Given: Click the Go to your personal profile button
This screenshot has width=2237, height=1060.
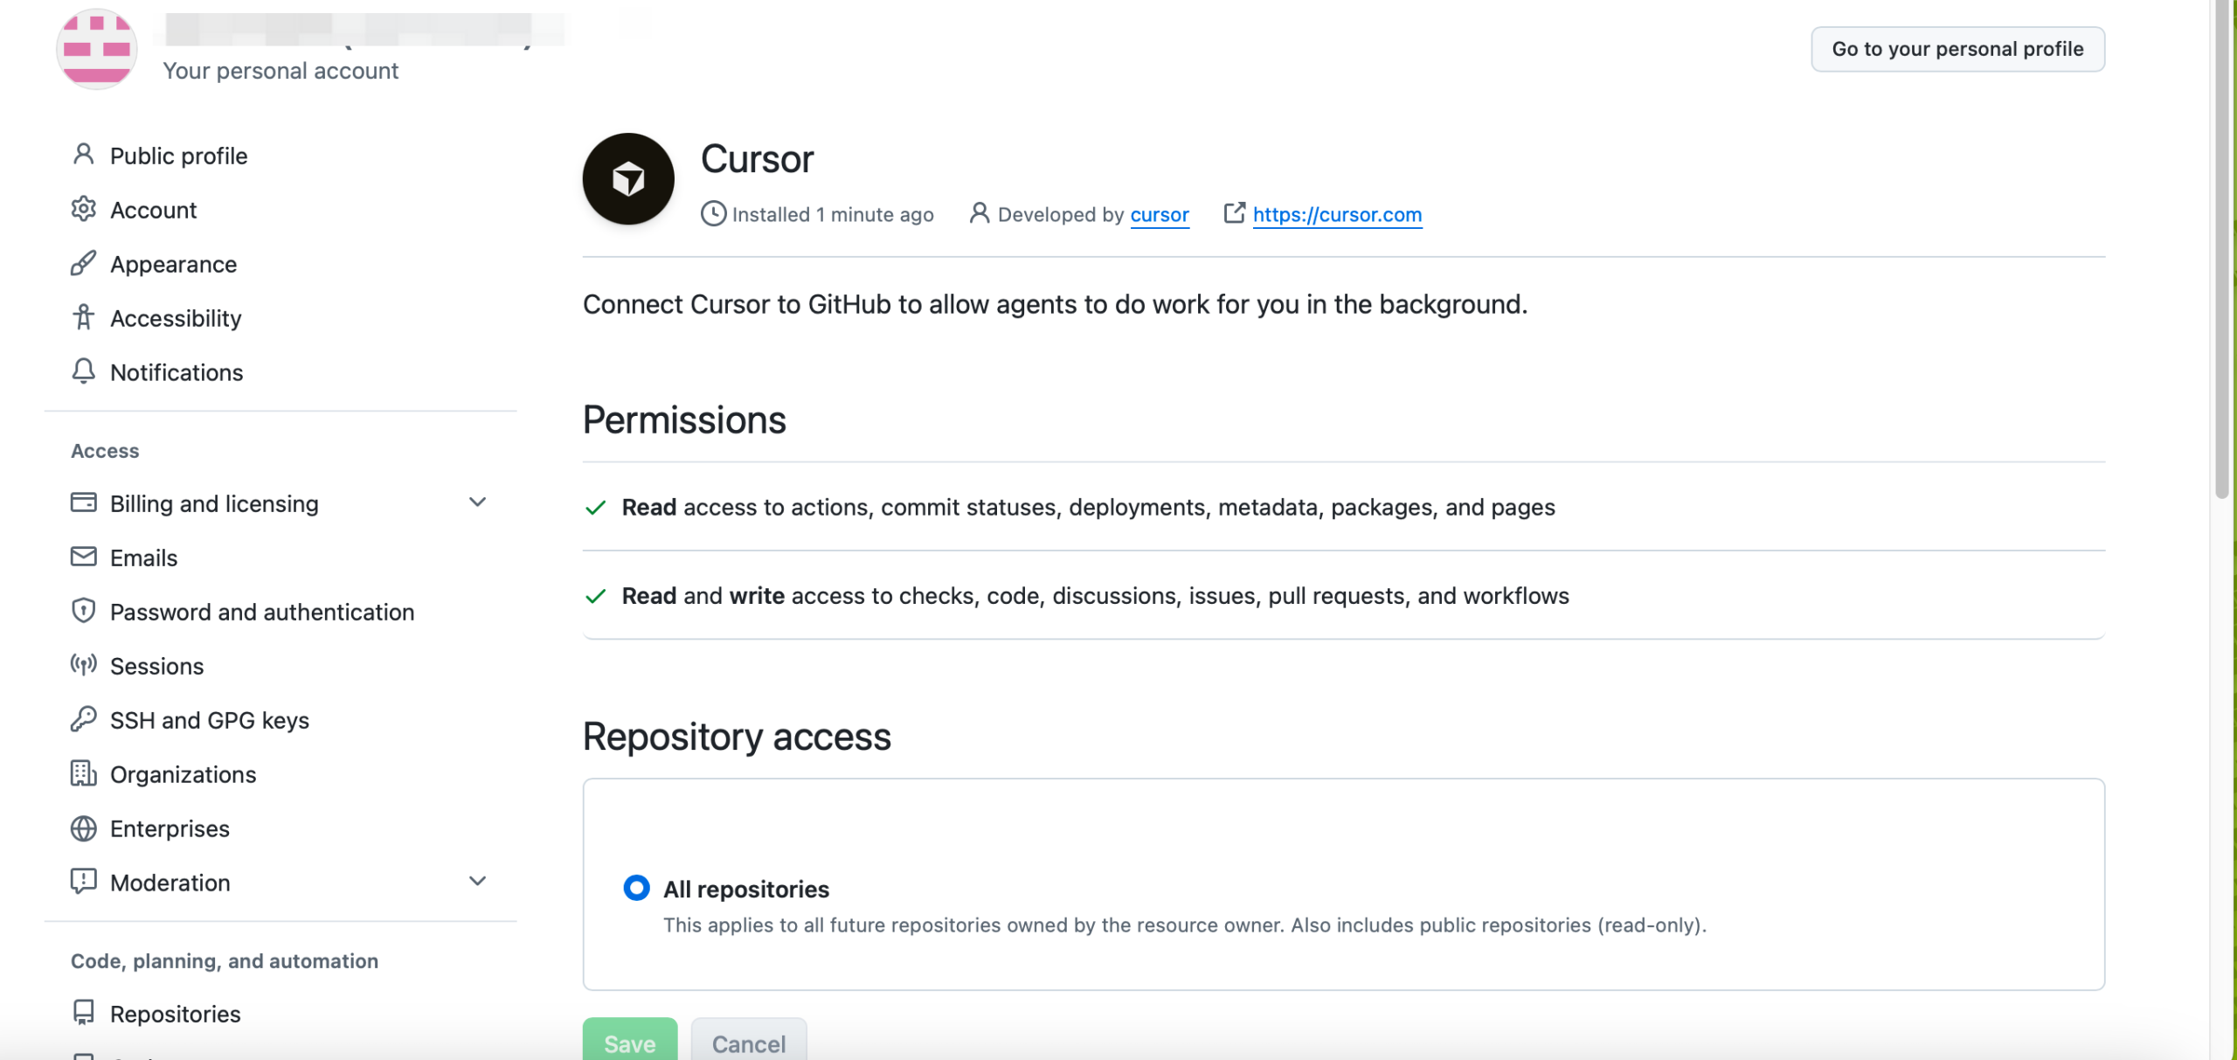Looking at the screenshot, I should point(1957,49).
